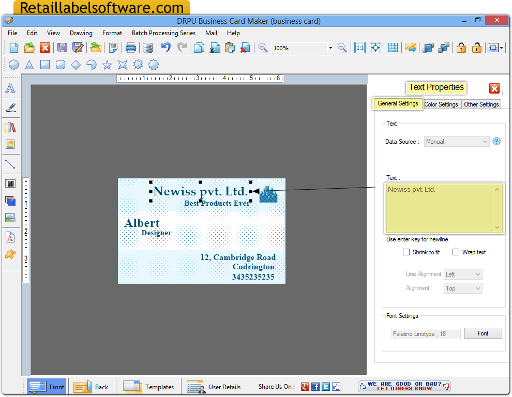Select the ellipse shape tool
The width and height of the screenshot is (512, 397).
pos(13,65)
